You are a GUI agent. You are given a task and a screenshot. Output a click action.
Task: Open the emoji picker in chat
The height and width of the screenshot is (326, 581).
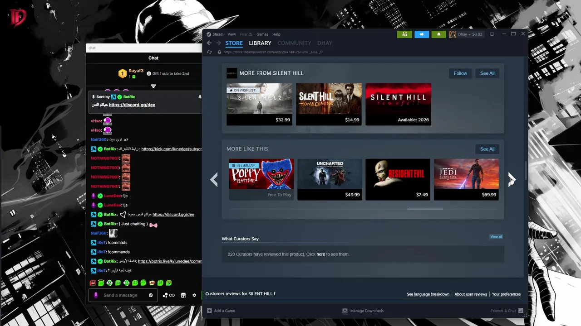coord(151,295)
